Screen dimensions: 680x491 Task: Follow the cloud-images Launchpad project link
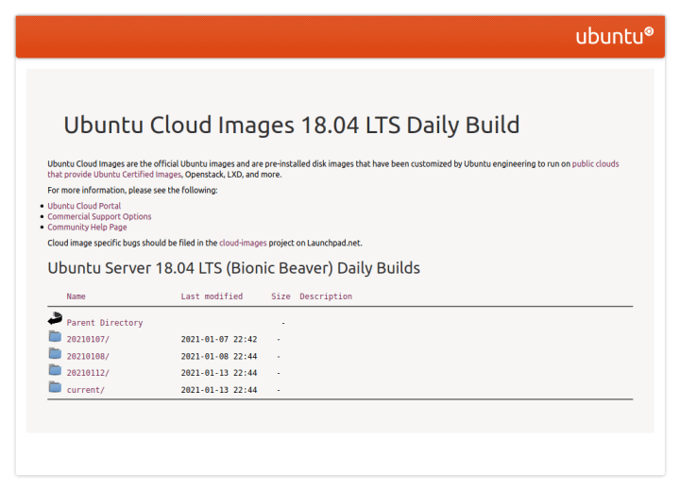click(243, 243)
